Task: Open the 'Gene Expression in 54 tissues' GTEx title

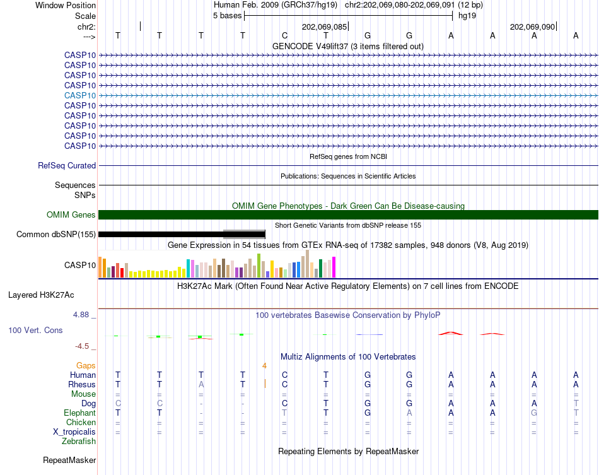Action: click(x=348, y=245)
